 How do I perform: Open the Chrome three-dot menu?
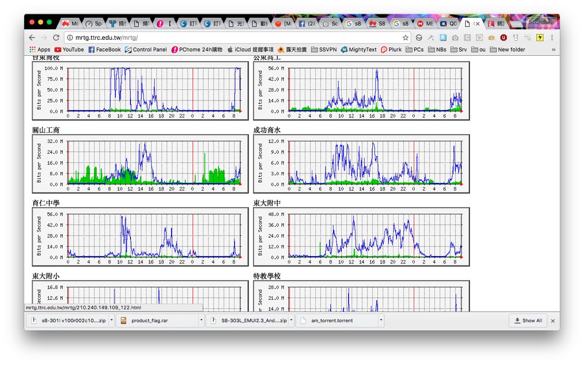click(552, 38)
